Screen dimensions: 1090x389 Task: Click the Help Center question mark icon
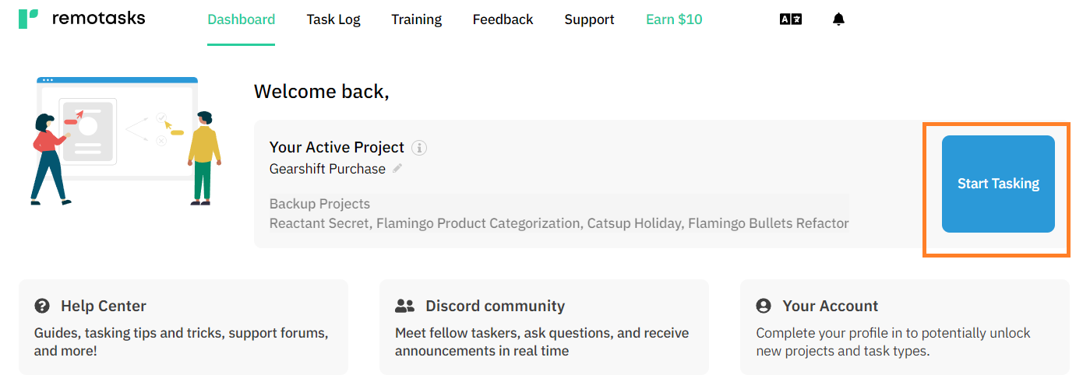point(43,306)
